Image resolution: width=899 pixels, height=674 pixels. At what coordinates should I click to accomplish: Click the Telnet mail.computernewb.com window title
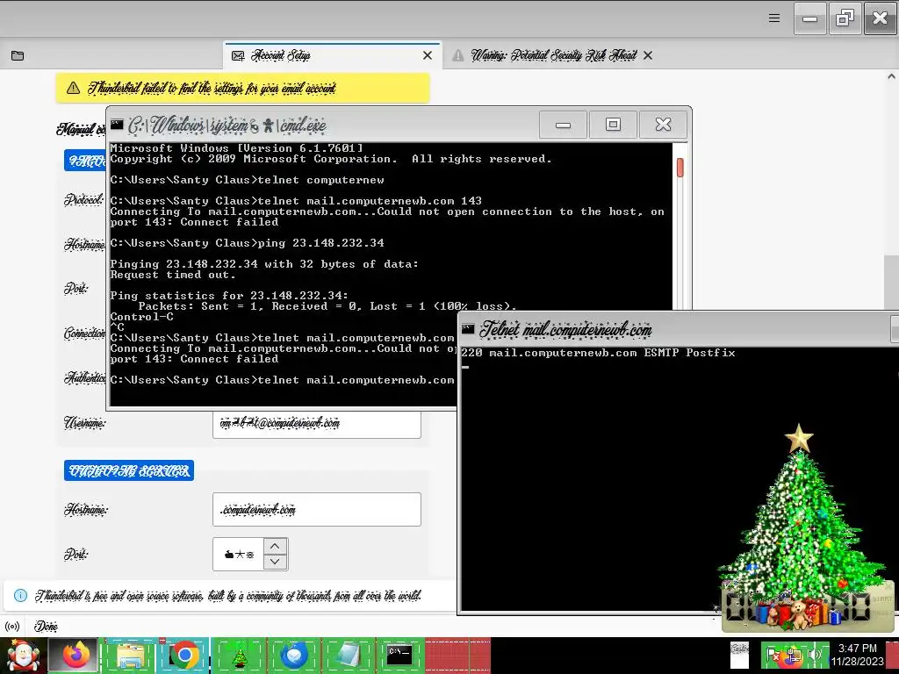[565, 330]
